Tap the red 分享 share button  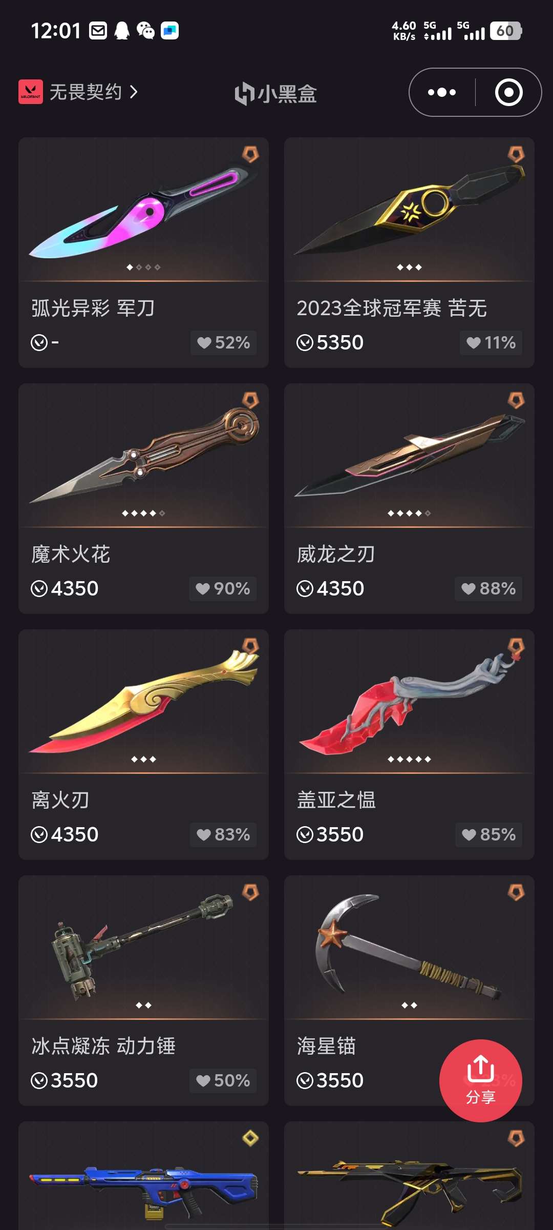(x=480, y=1080)
